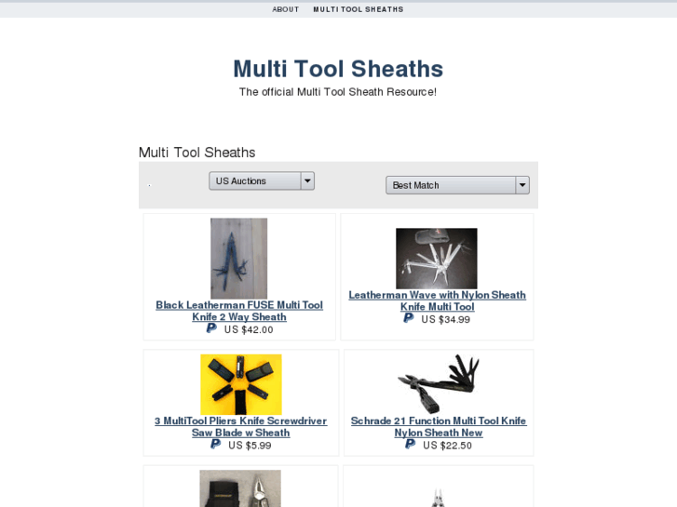
Task: Open the MULTI TOOL SHEATHS menu item
Action: click(359, 9)
